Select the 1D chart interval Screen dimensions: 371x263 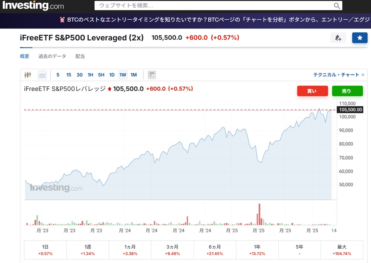112,75
